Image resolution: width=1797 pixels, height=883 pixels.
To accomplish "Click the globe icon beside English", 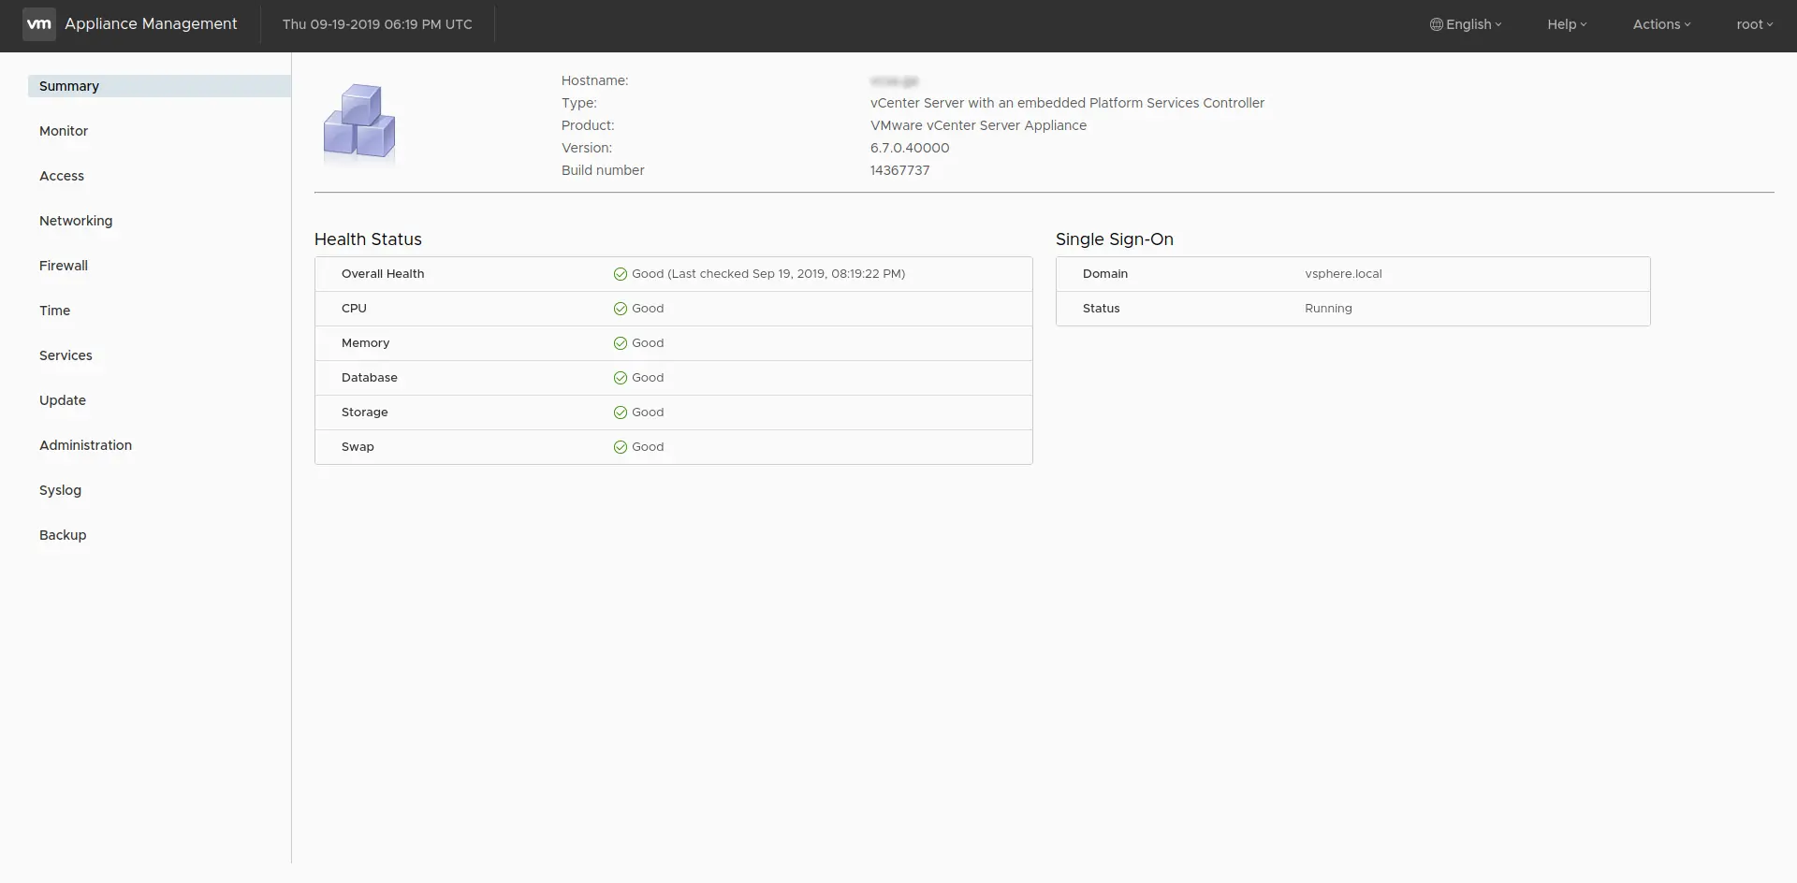I will [1436, 24].
